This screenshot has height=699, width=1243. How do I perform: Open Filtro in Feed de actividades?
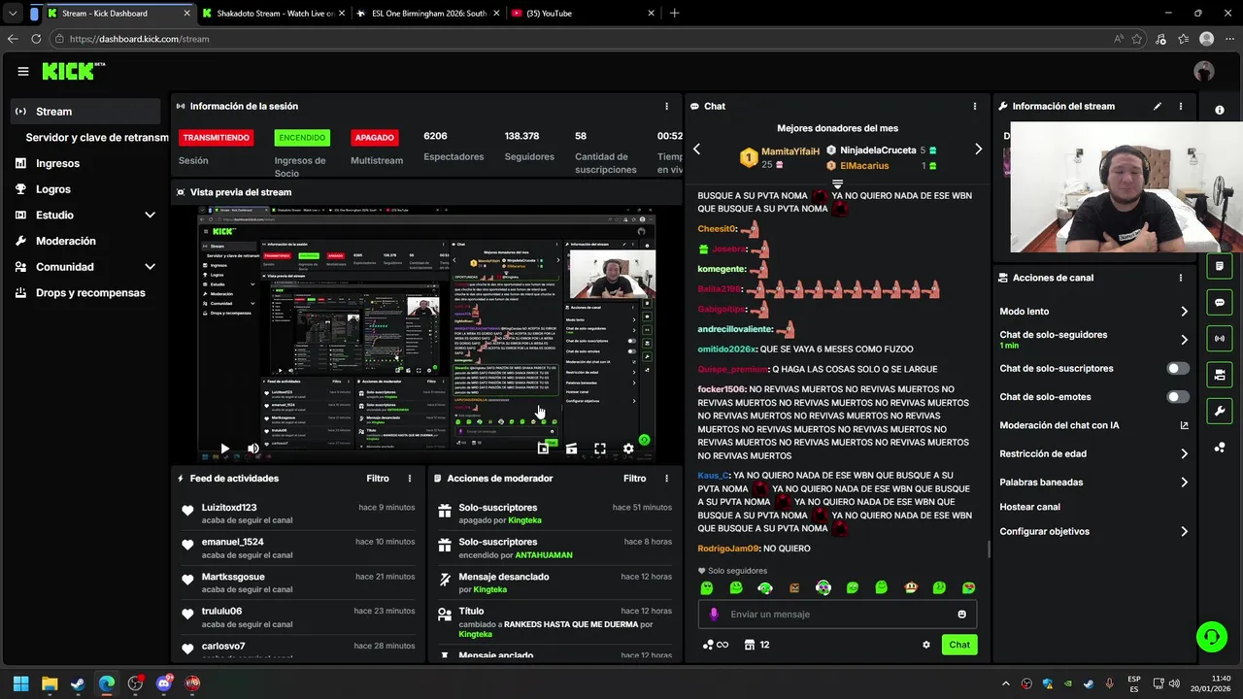[x=378, y=479]
